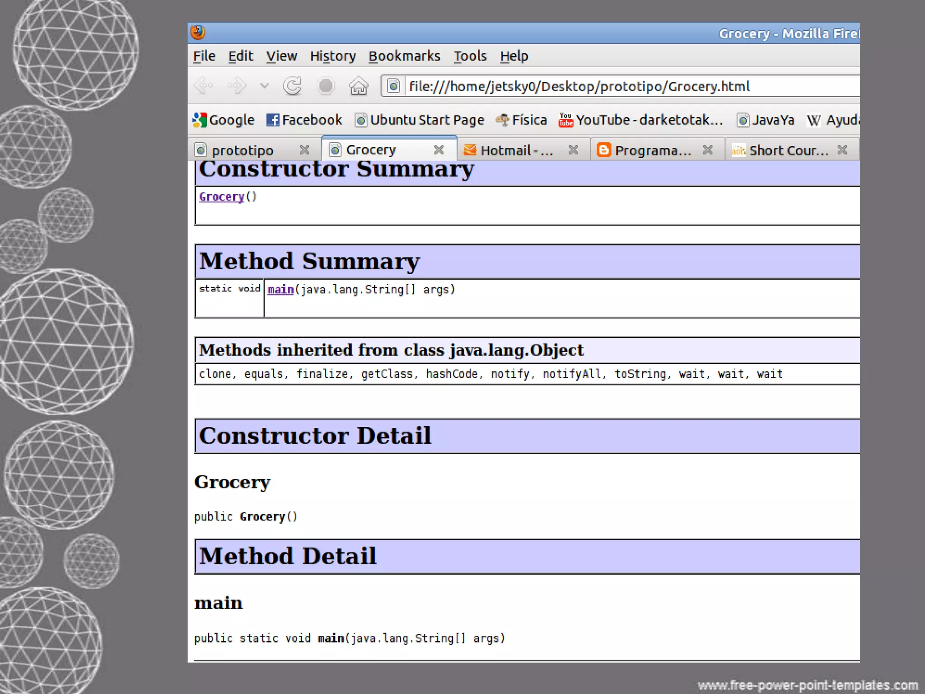Close the Programa tab

(x=707, y=150)
